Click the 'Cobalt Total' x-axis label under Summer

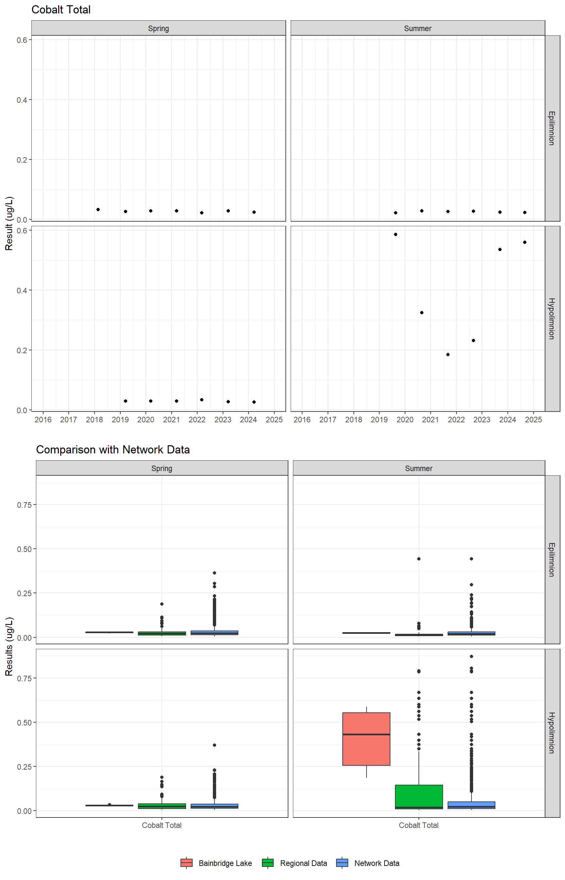coord(419,825)
